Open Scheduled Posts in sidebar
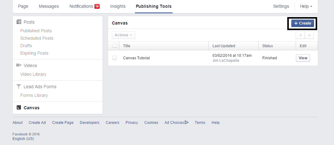This screenshot has width=334, height=145. [x=37, y=38]
